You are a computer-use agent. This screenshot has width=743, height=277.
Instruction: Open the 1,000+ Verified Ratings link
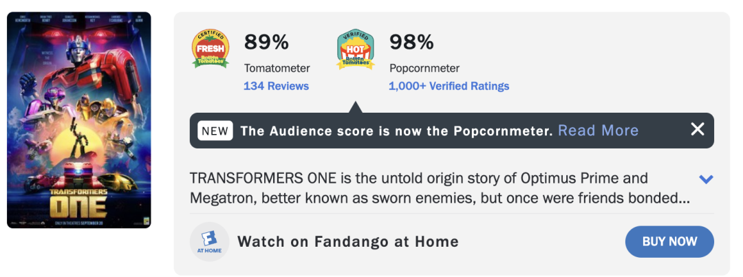coord(449,86)
